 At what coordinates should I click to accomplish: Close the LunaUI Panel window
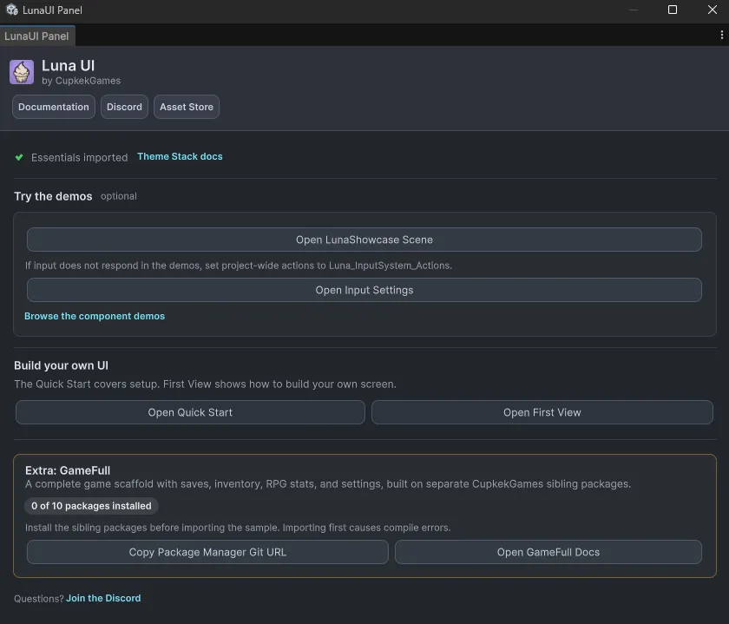tap(713, 10)
